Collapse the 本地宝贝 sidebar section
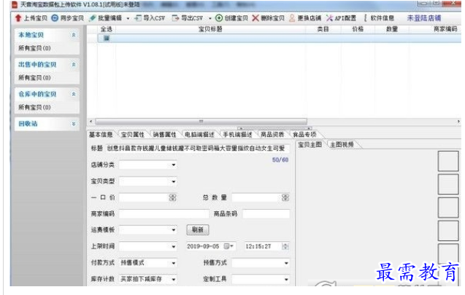The image size is (465, 295). tap(74, 35)
